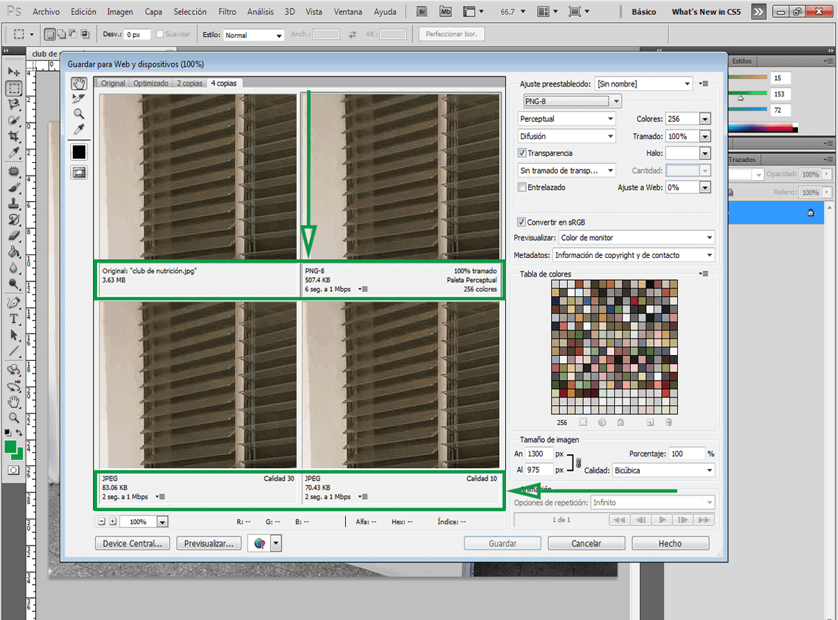Screen dimensions: 838x620
Task: Expand the Colores 256 dropdown
Action: coord(705,119)
